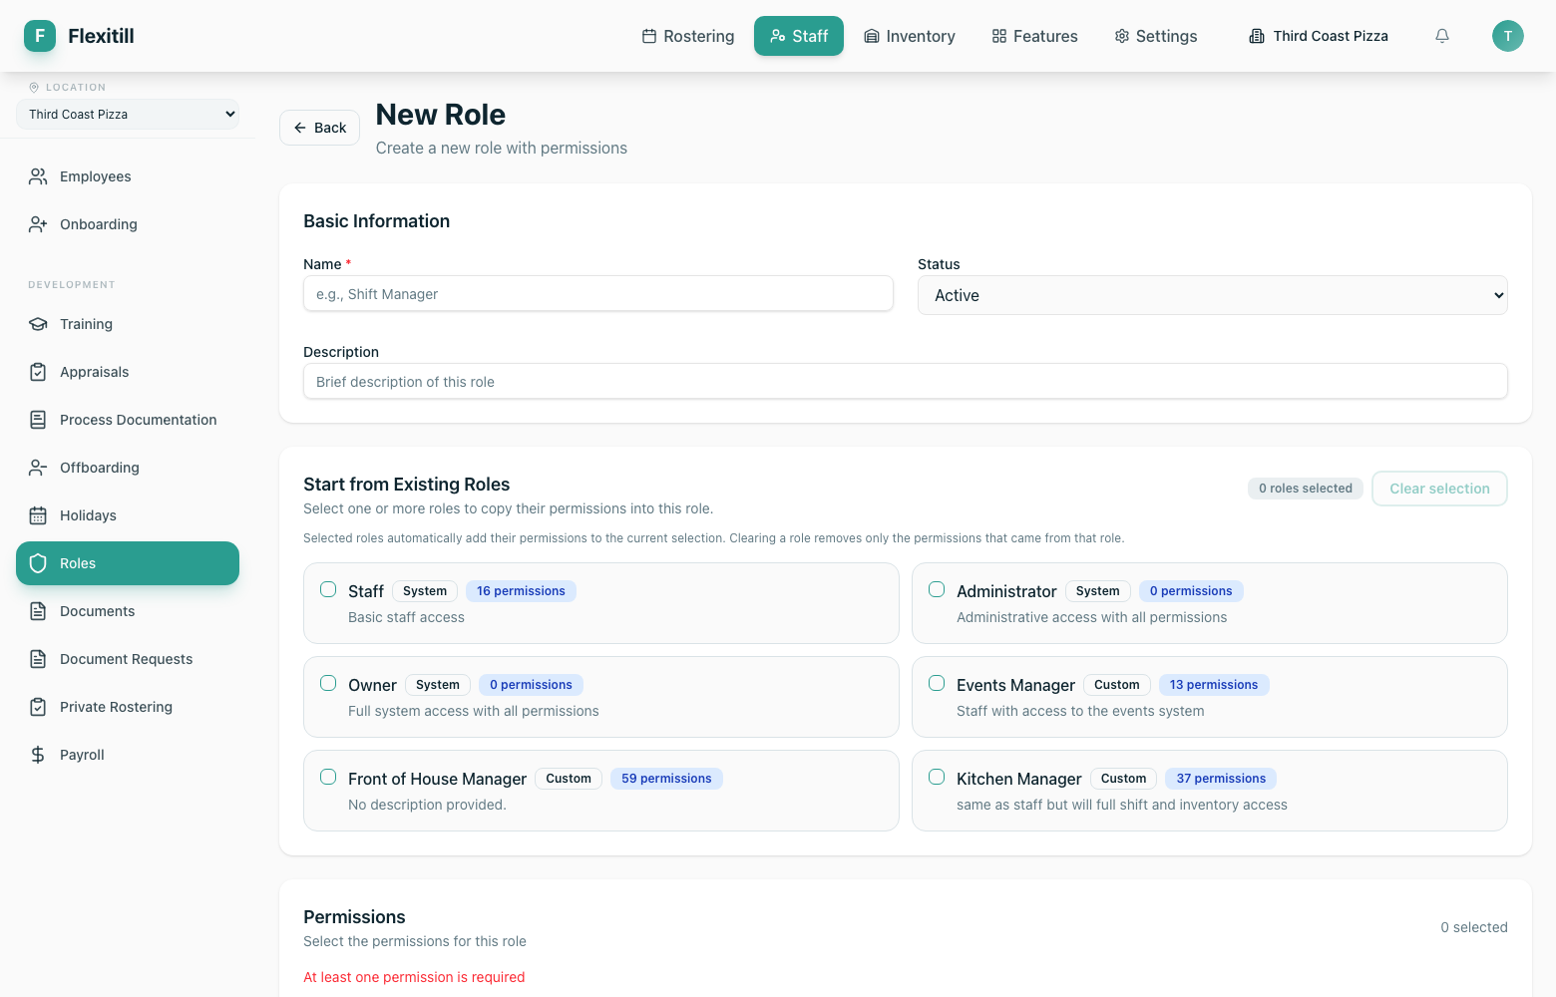The width and height of the screenshot is (1556, 997).
Task: Select the Administrator role checkbox
Action: coord(937,589)
